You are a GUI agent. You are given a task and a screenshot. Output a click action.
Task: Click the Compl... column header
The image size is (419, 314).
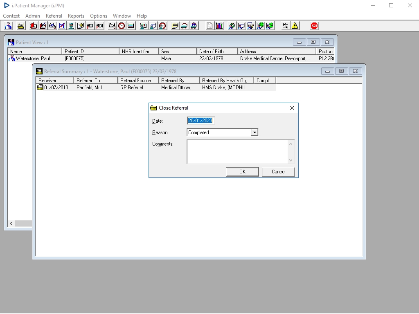pyautogui.click(x=265, y=81)
